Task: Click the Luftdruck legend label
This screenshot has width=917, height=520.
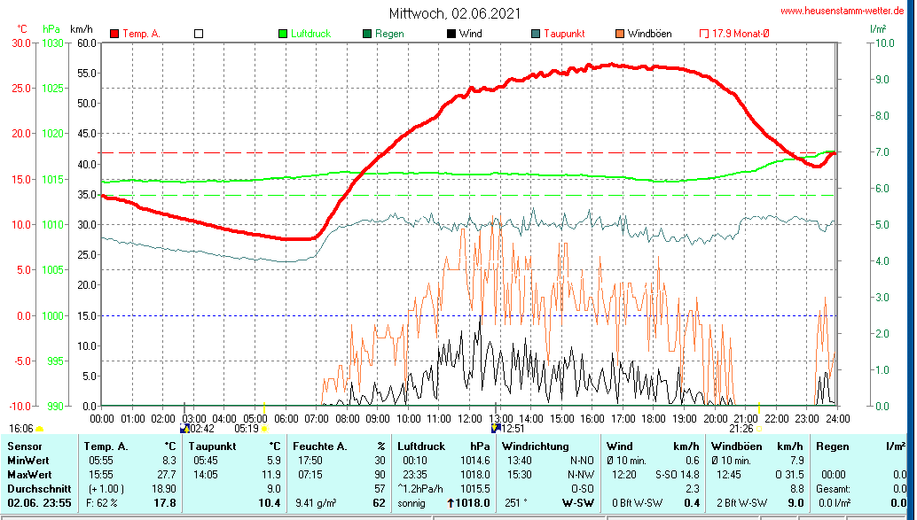Action: pos(311,34)
